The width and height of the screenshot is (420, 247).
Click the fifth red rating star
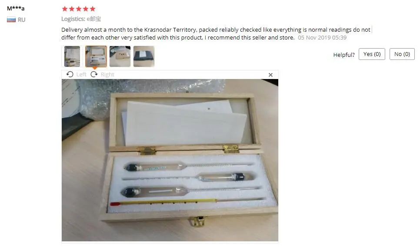(93, 9)
